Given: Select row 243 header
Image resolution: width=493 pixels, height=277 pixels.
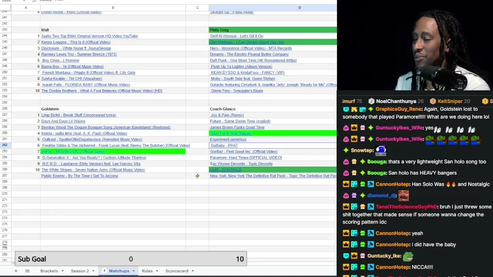Looking at the screenshot, I should click(5, 30).
